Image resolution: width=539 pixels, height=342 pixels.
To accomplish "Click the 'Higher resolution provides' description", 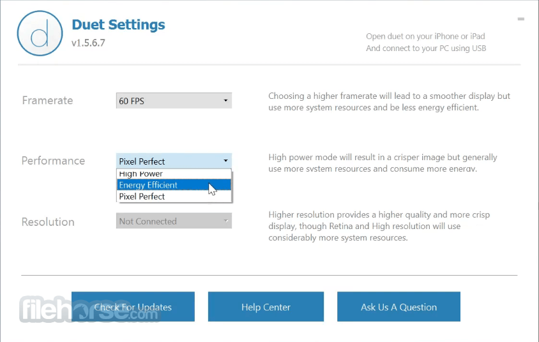I will click(379, 227).
